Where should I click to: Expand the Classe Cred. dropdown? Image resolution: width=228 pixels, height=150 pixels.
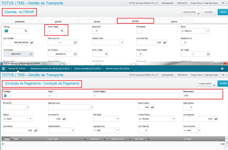[x=122, y=43]
